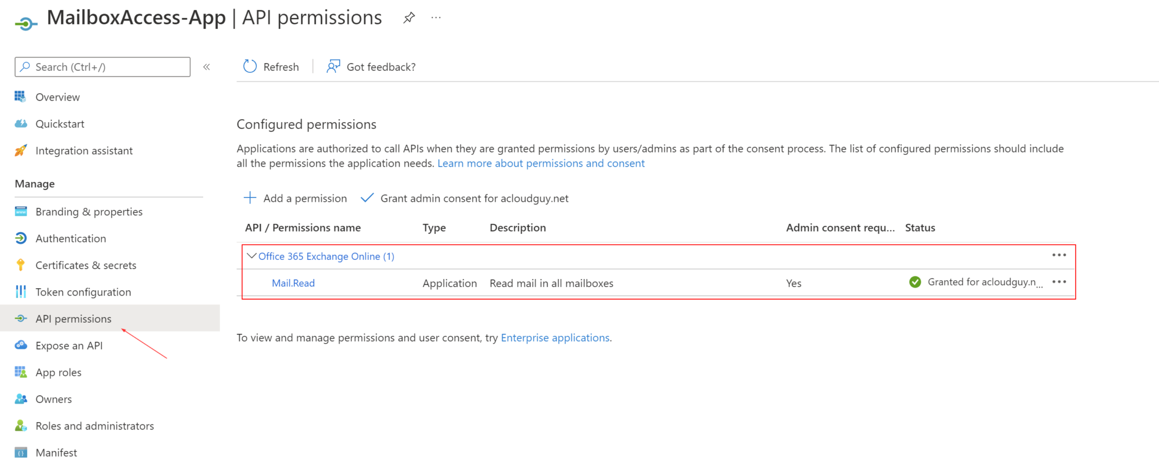The image size is (1159, 469).
Task: Open more options for Office 365 Exchange Online row
Action: tap(1059, 255)
